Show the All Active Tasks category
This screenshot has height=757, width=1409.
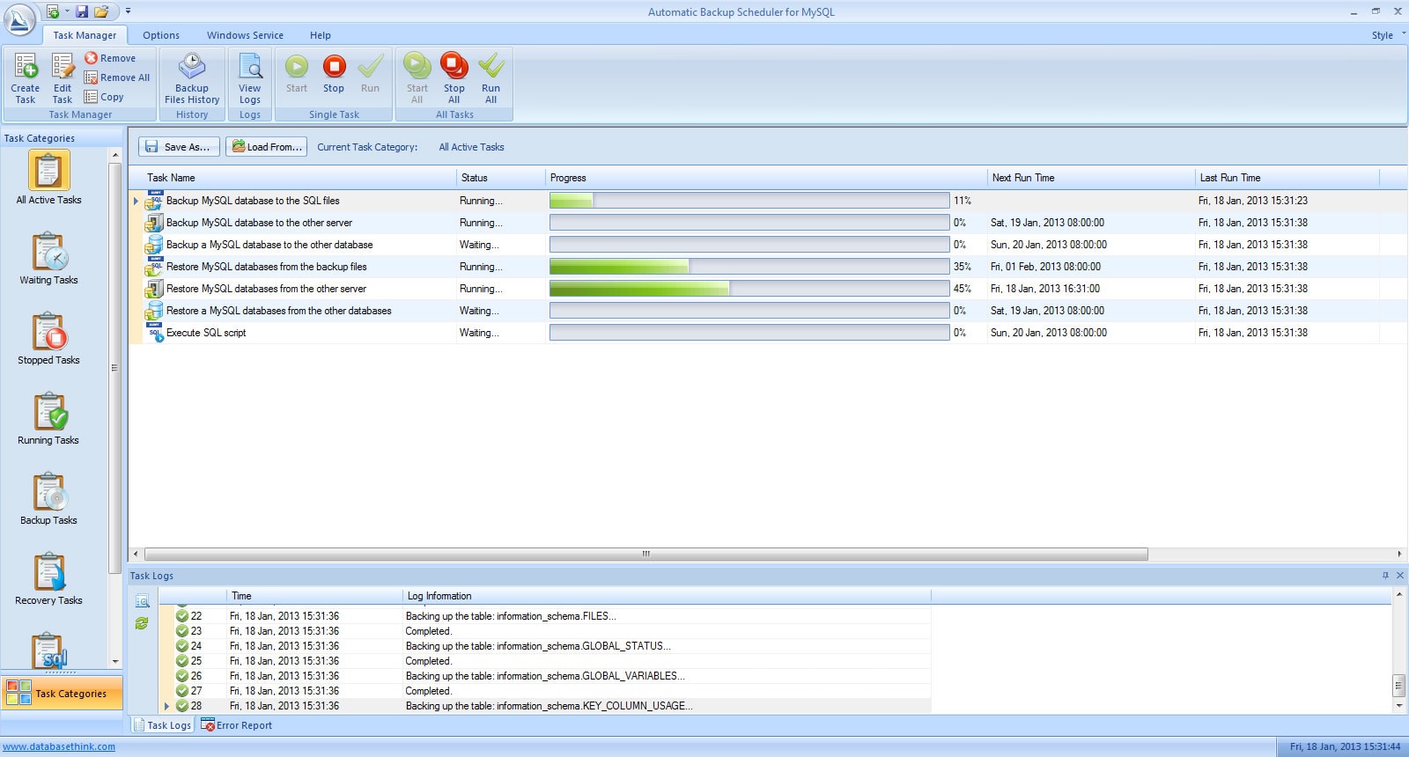[x=48, y=178]
